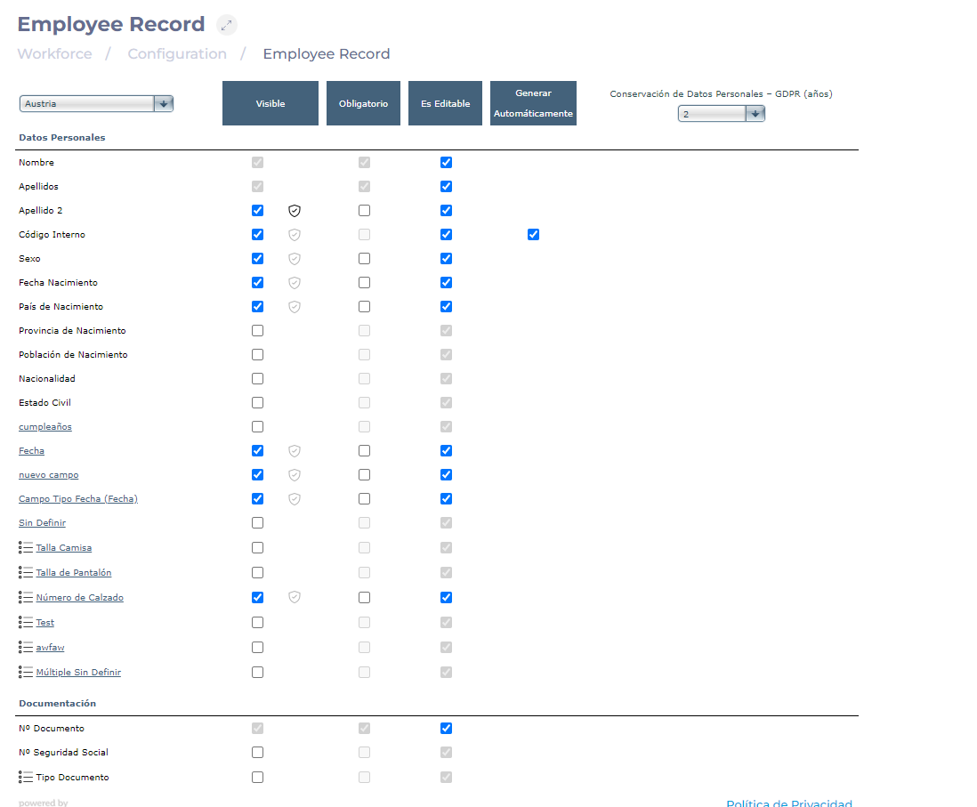Check Obligatorio for País de Nacimiento
This screenshot has width=977, height=807.
pyautogui.click(x=364, y=307)
